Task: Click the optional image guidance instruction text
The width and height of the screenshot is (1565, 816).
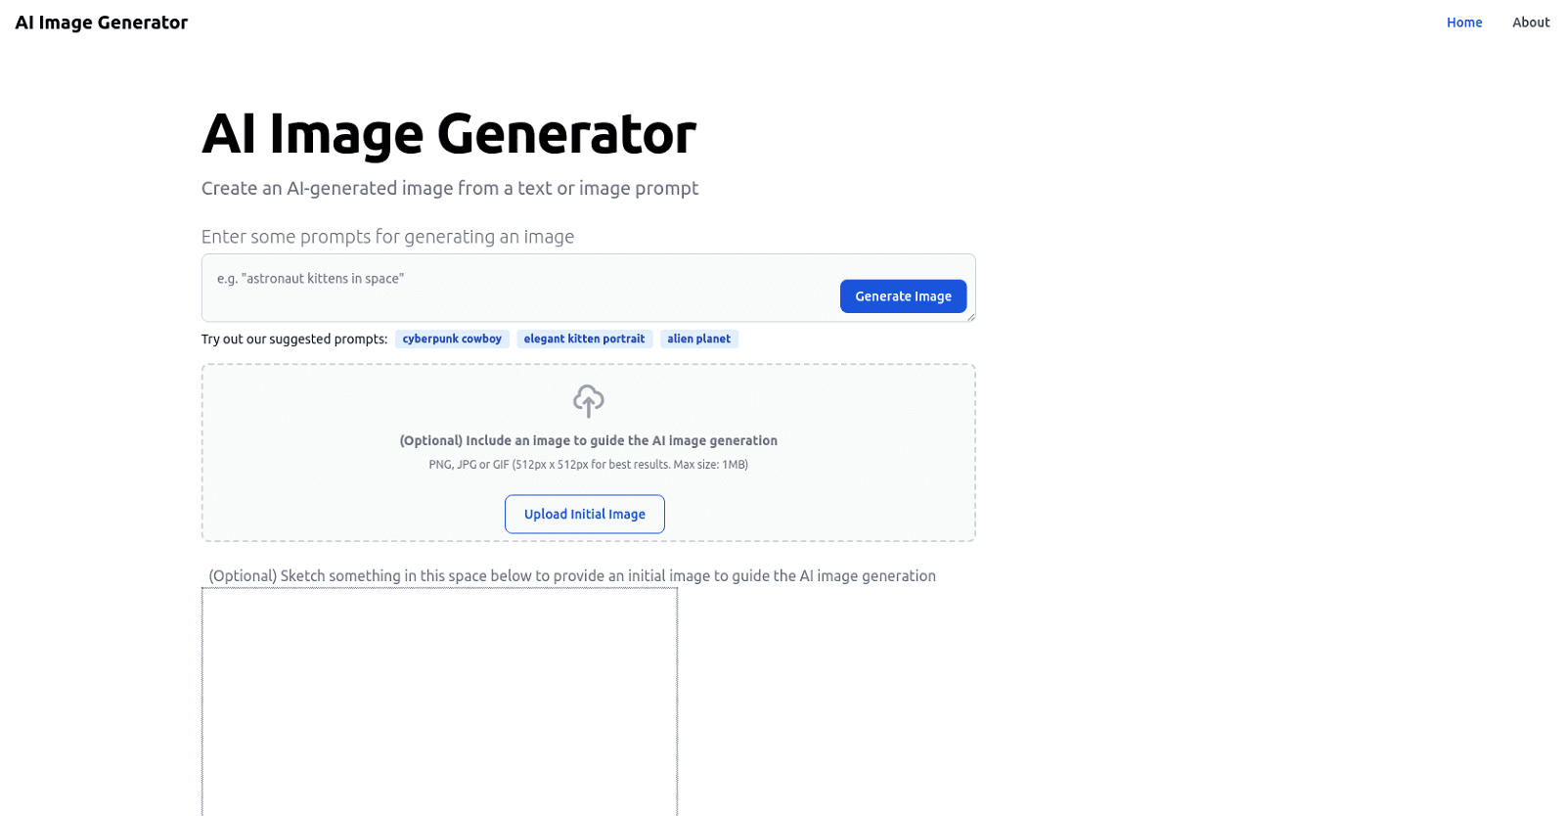Action: (x=588, y=440)
